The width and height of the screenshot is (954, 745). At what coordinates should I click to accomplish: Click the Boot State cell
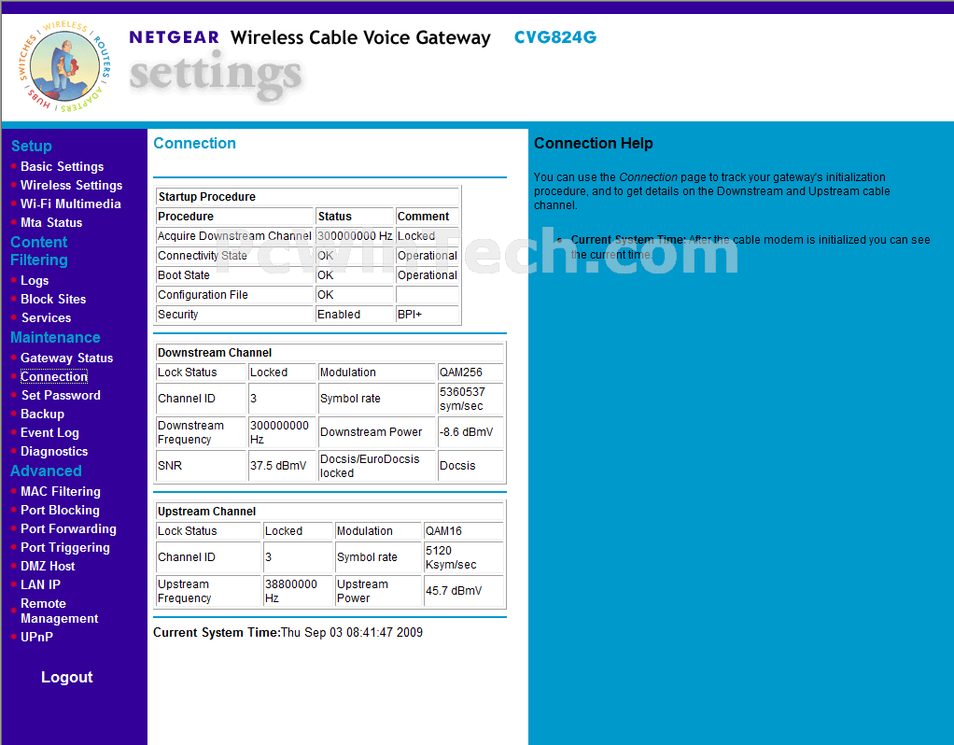coord(235,275)
